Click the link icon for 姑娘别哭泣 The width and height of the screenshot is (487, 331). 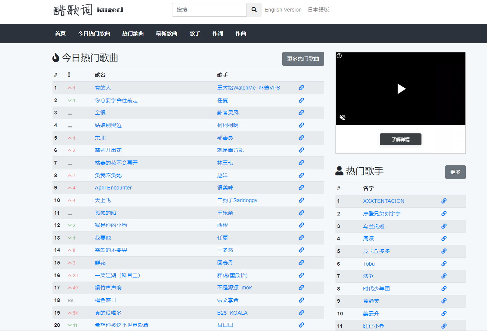click(302, 125)
